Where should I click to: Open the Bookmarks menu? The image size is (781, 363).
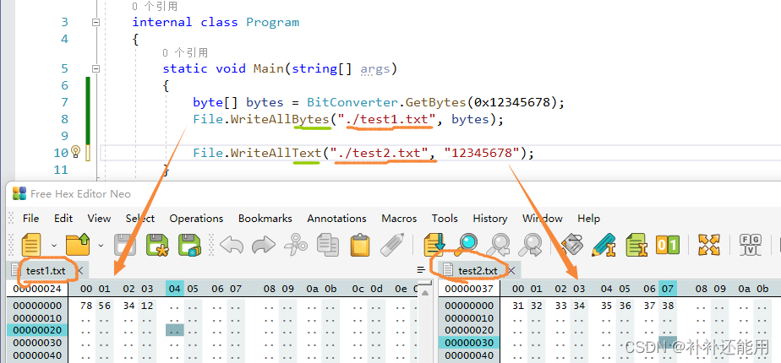(265, 219)
